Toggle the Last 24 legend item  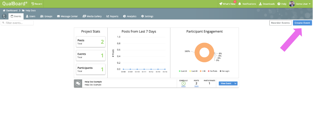(x=183, y=71)
